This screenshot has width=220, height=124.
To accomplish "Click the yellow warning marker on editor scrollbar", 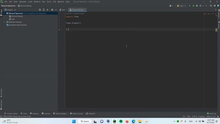I will pyautogui.click(x=216, y=30).
